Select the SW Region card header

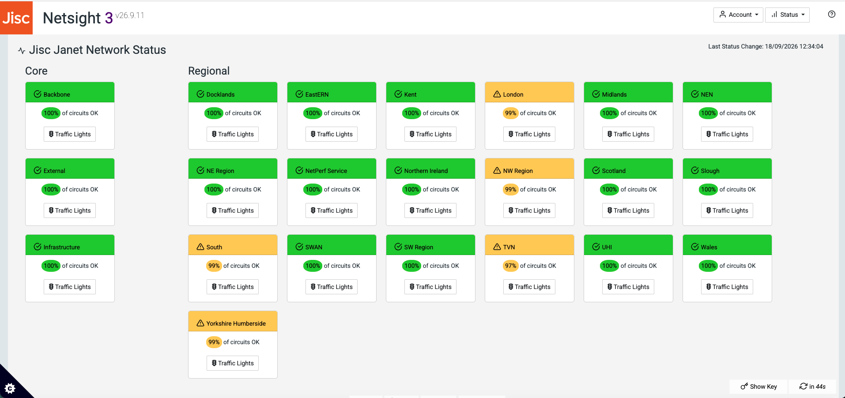(430, 245)
